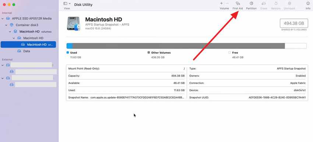Click the APFS Startup Snapshot • APFS subtitle
The width and height of the screenshot is (313, 142).
click(107, 25)
